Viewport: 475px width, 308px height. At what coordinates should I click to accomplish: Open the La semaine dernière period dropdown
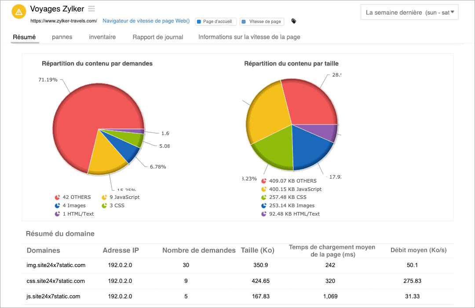[x=409, y=12]
